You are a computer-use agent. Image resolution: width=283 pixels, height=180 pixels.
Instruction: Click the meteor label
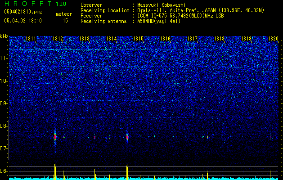point(64,14)
